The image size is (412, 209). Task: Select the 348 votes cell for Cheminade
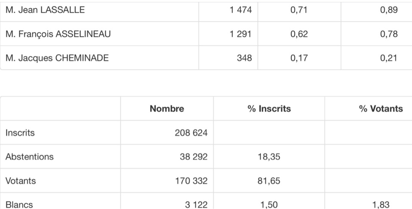[x=244, y=58]
